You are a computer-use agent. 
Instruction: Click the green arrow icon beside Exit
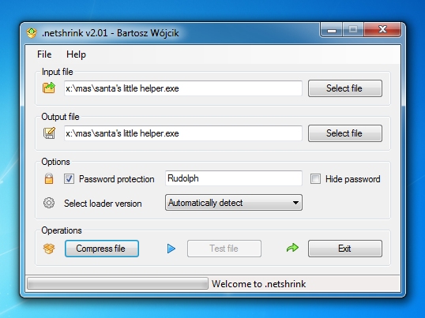[293, 248]
